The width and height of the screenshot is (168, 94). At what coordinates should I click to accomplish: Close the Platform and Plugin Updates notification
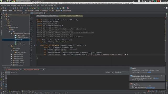click(164, 76)
